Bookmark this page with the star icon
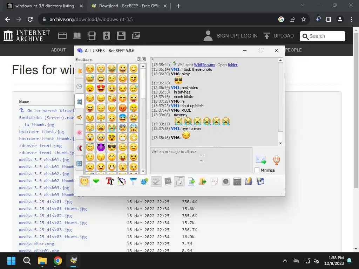Screen dimensions: 359x269 click(x=304, y=20)
